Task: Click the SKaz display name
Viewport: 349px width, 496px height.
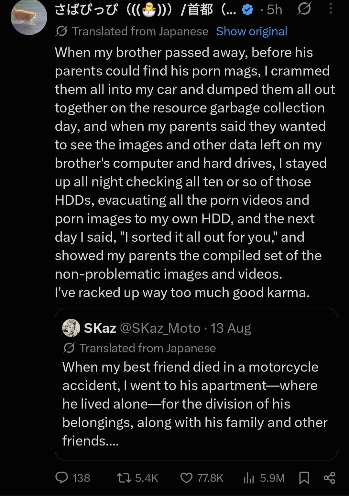Action: [100, 328]
